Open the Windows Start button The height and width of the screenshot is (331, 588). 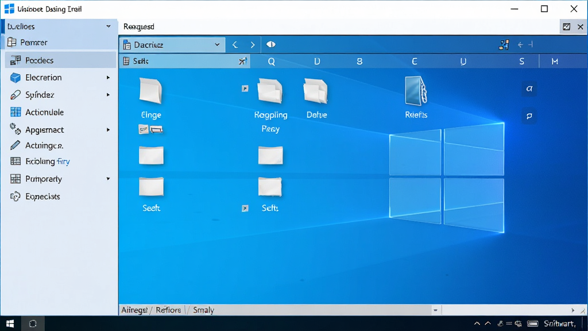pos(10,324)
